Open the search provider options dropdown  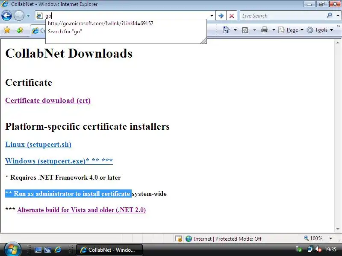338,16
